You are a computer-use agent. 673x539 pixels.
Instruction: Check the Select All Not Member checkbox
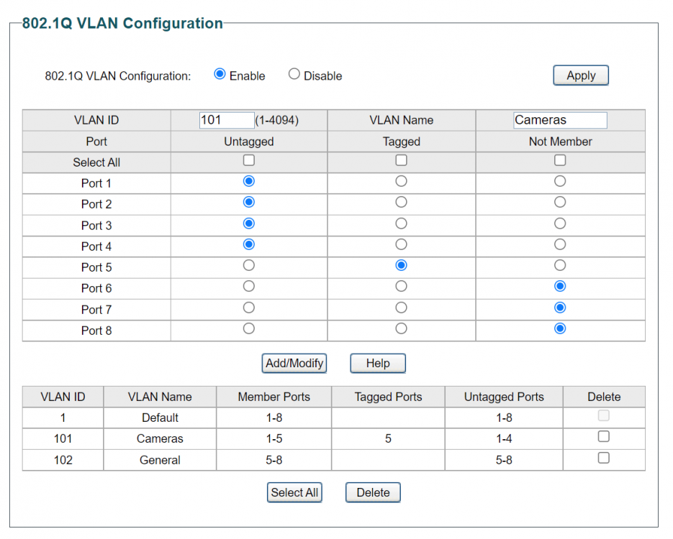point(560,160)
